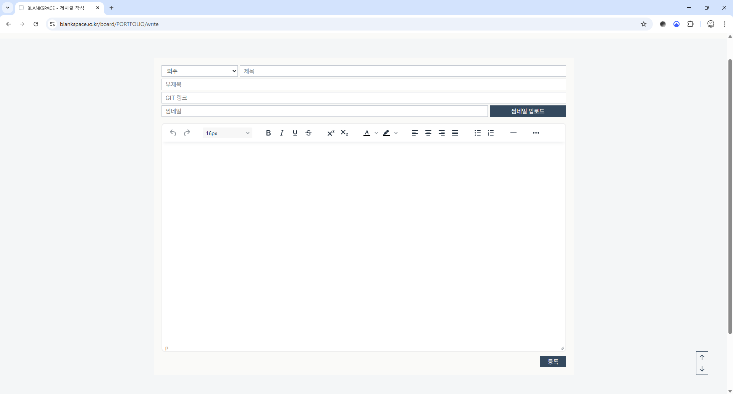Click the Undo arrow in editor toolbar
Viewport: 733px width, 394px height.
pos(173,133)
